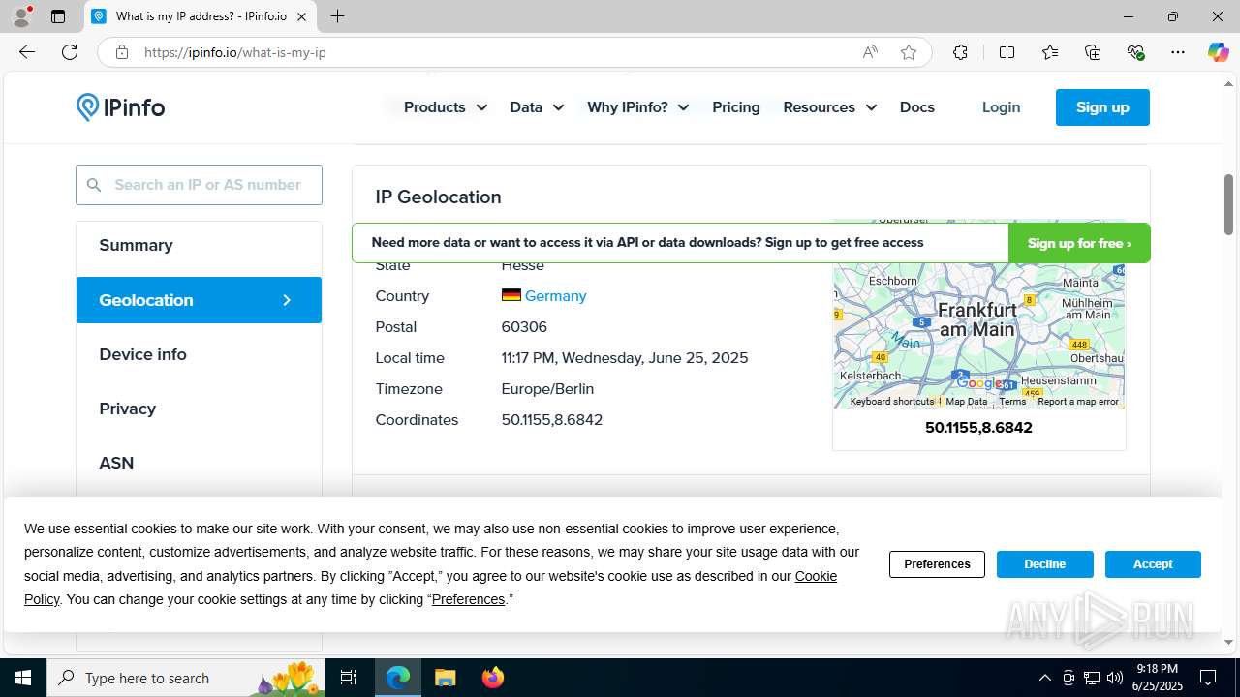Click the search magnifier icon

94,185
